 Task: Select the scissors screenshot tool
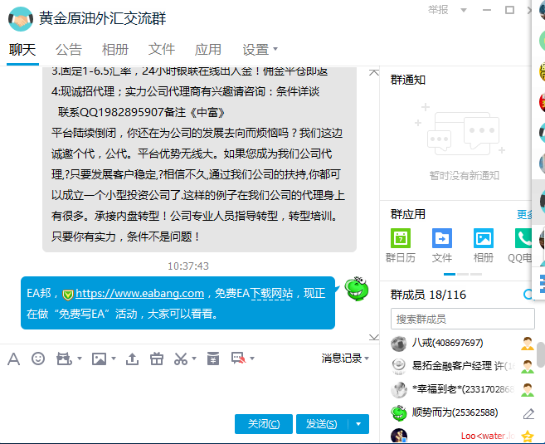tap(181, 359)
